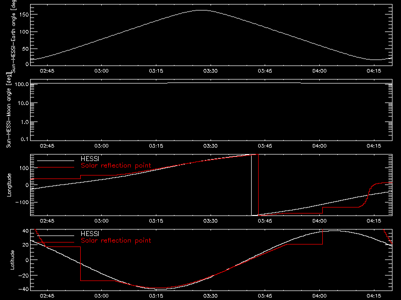
Task: Click the 10.0 tick on Moon angle axis
Action: click(23, 103)
